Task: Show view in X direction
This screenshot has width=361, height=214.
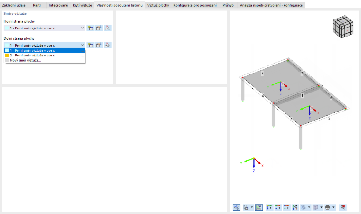Action: (269, 207)
